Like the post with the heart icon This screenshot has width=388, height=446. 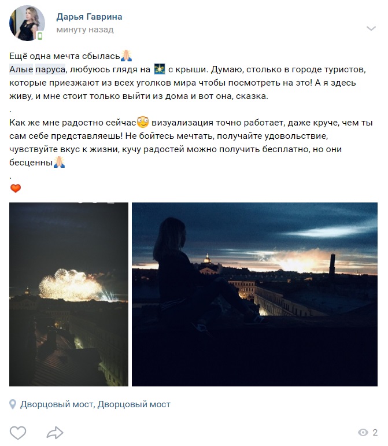point(18,433)
